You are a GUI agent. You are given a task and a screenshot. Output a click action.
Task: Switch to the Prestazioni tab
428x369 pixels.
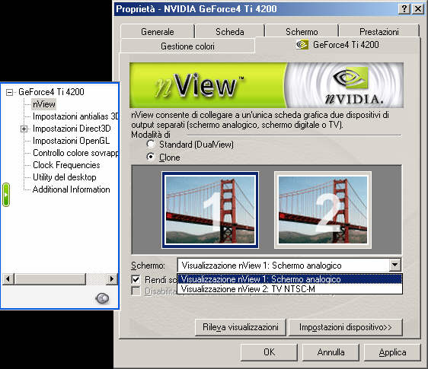click(x=378, y=32)
